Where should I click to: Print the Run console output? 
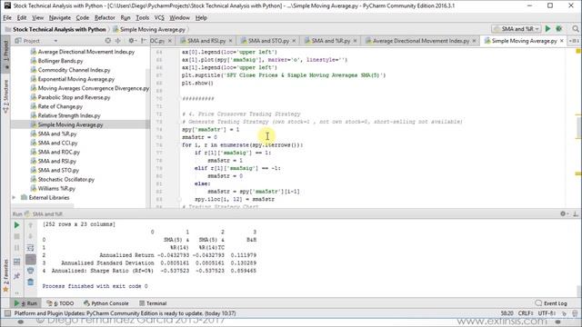point(30,271)
